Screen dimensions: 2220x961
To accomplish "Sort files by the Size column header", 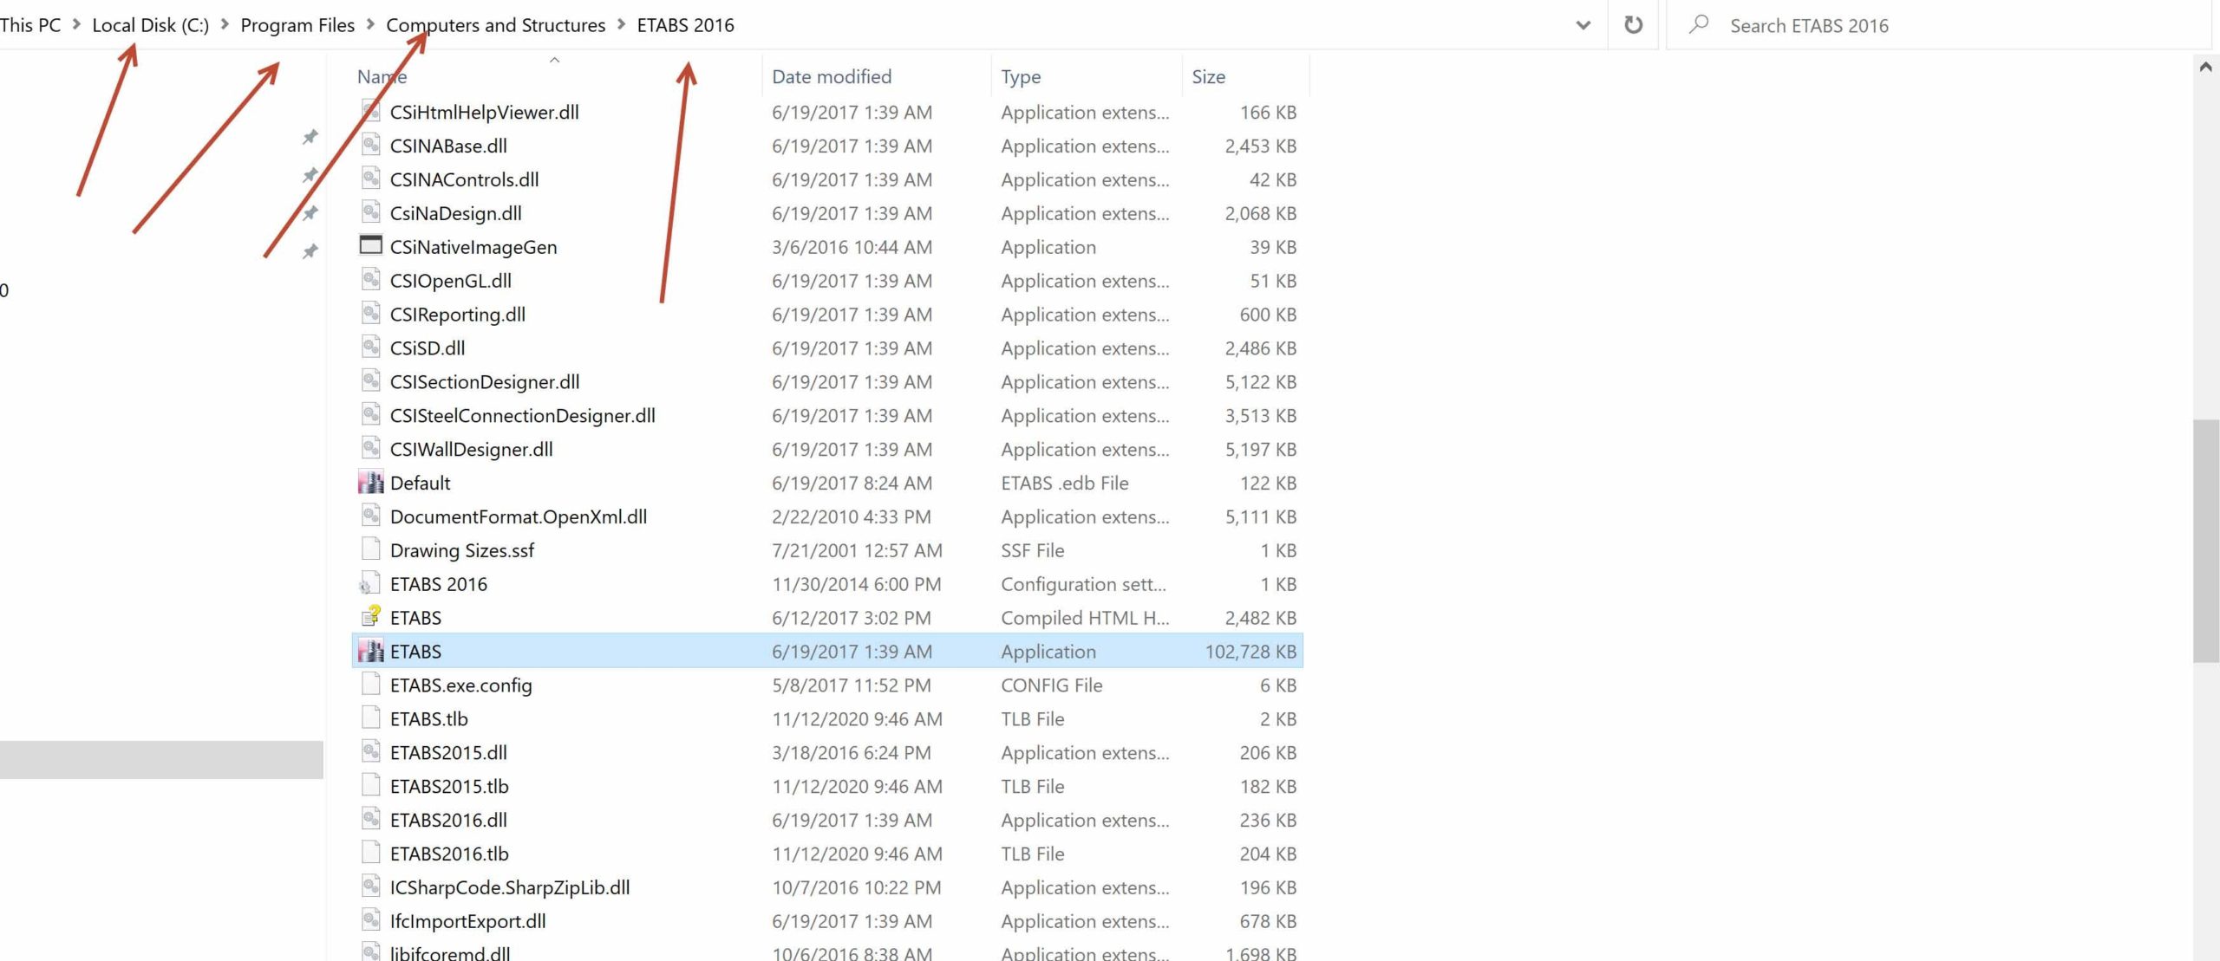I will point(1208,76).
